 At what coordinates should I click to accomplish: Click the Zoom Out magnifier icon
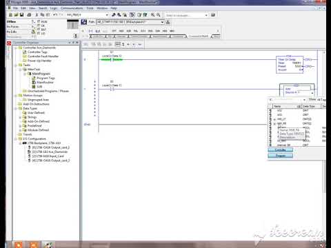pos(159,14)
